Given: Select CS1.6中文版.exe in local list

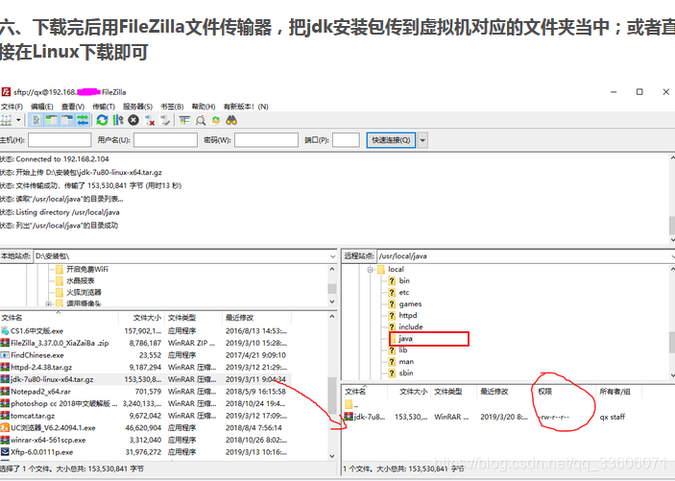Looking at the screenshot, I should (x=146, y=331).
